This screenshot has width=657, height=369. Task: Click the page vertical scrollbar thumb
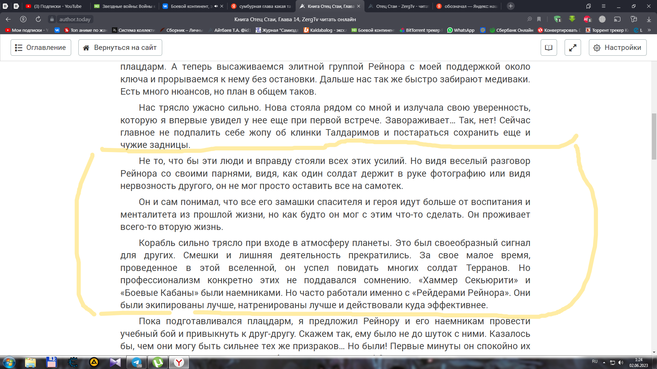tap(654, 137)
